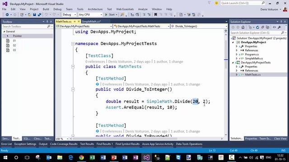Open the Analyze menu

(x=143, y=9)
